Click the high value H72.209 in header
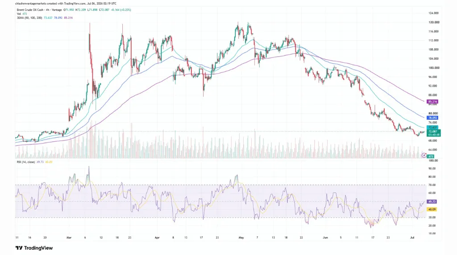This screenshot has height=255, width=457. pyautogui.click(x=81, y=10)
